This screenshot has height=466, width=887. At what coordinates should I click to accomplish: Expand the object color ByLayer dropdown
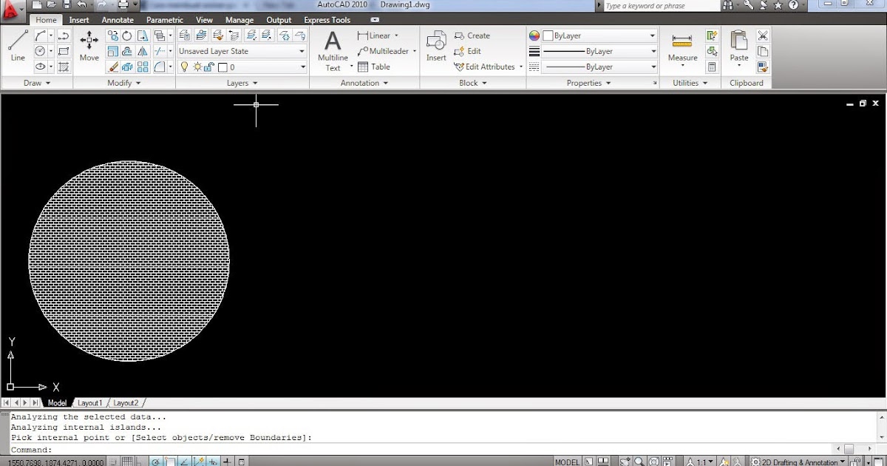[650, 35]
